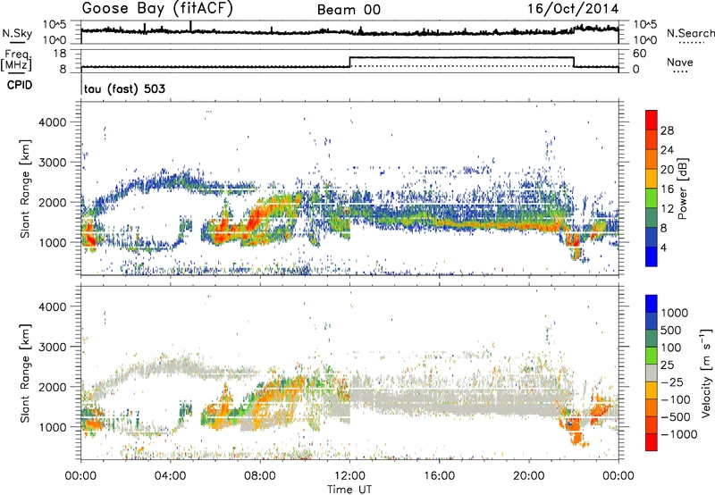Pick the gray ±25 velocity colorbar swatch

(652, 373)
